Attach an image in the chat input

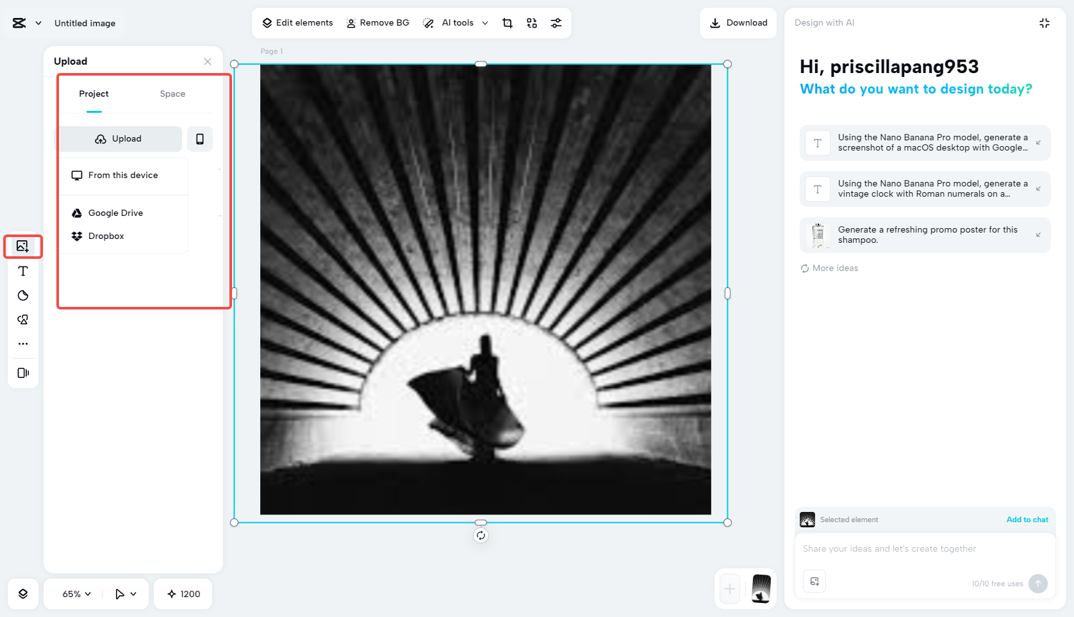tap(814, 581)
